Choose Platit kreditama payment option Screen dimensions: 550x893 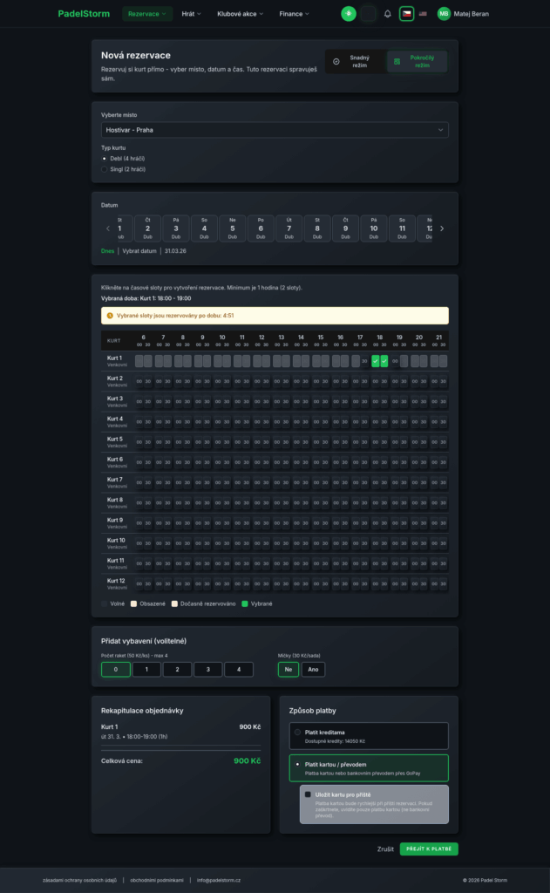coord(369,736)
